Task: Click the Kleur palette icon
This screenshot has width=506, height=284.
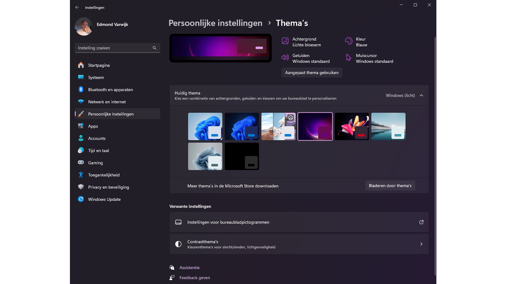Action: [x=349, y=41]
